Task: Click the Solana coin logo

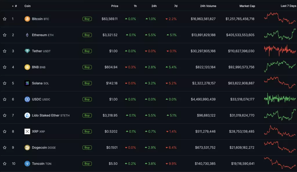Action: [27, 83]
